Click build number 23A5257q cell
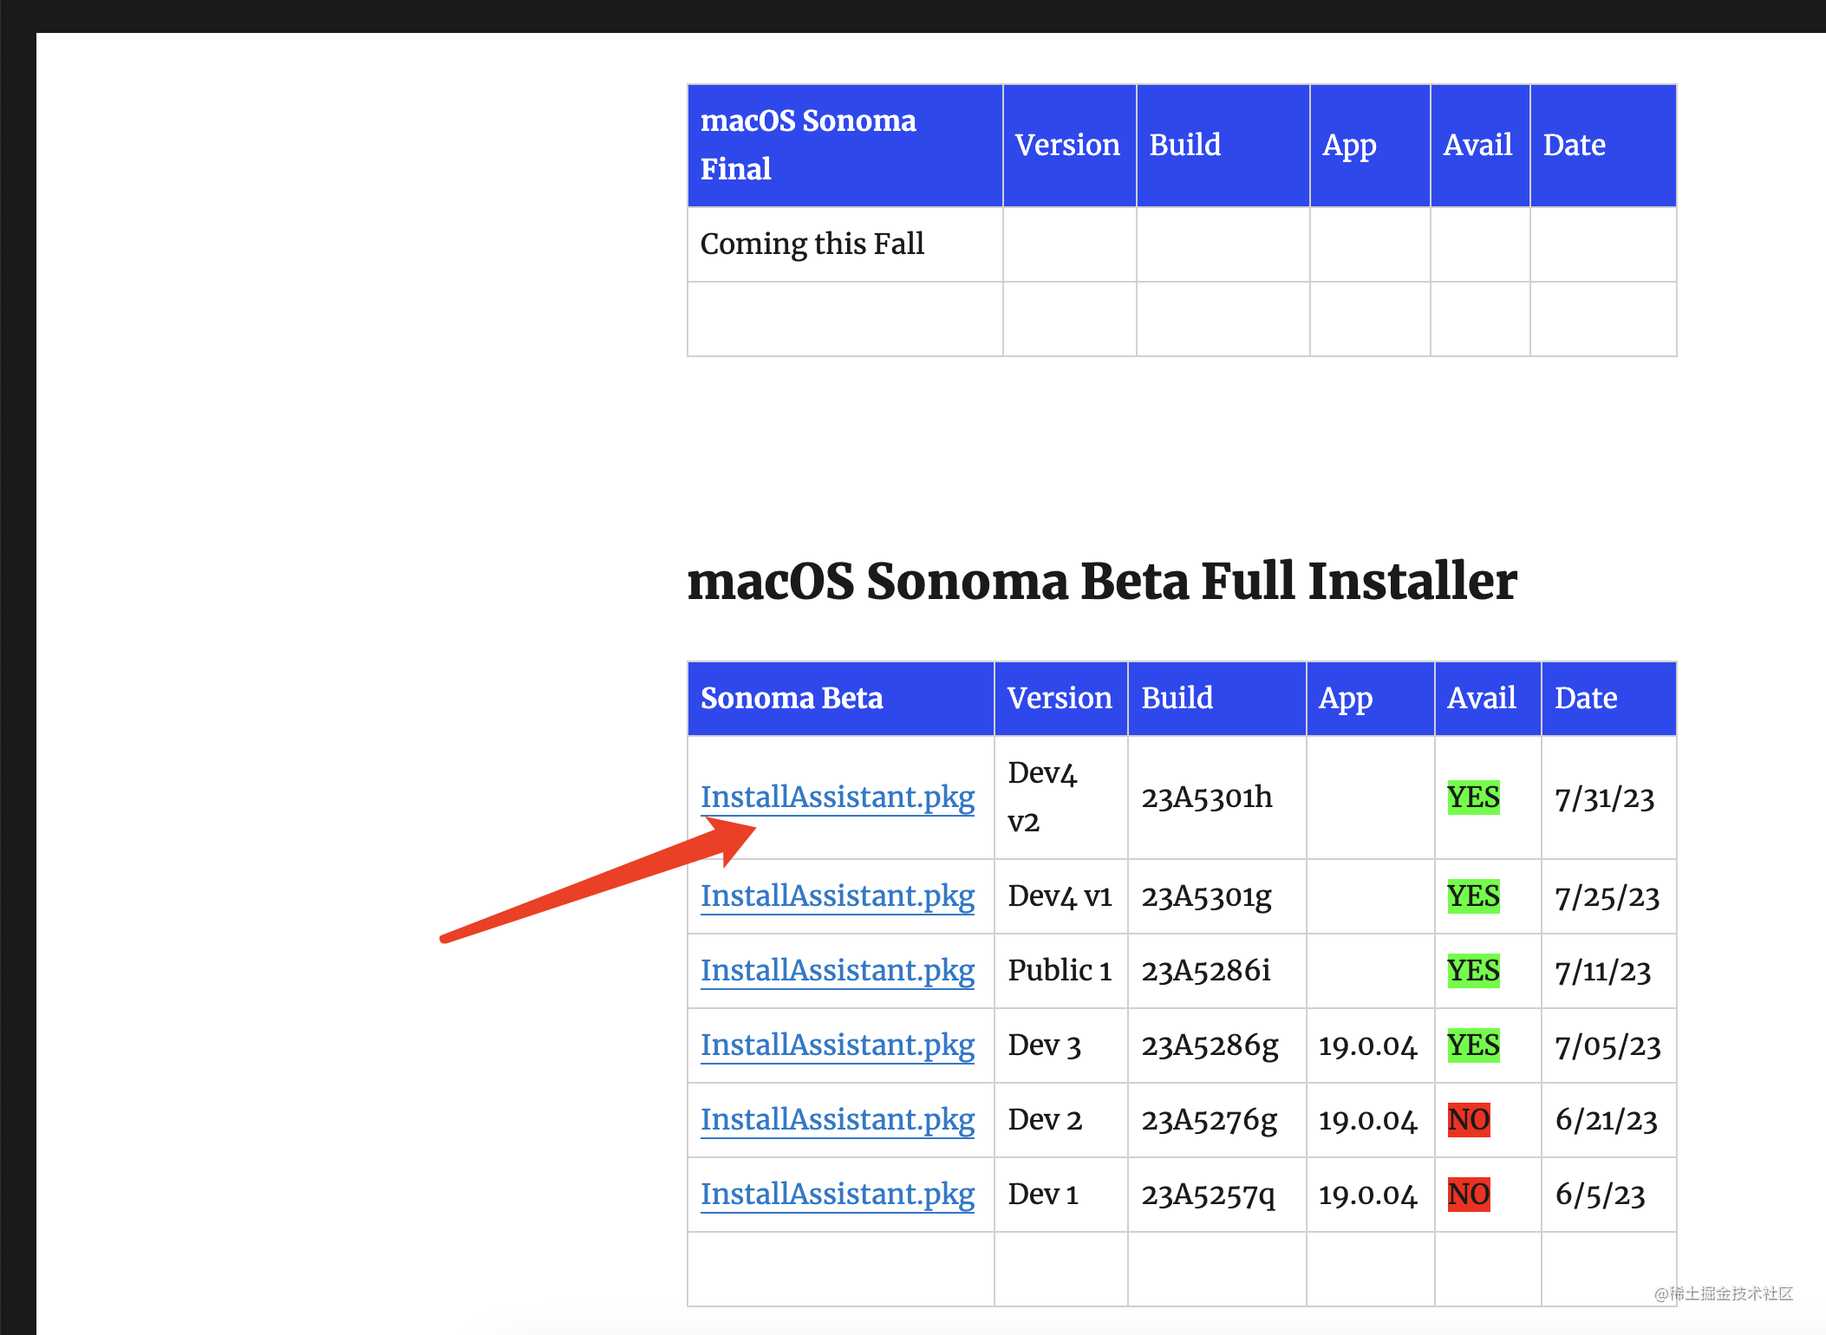The height and width of the screenshot is (1335, 1826). point(1207,1194)
